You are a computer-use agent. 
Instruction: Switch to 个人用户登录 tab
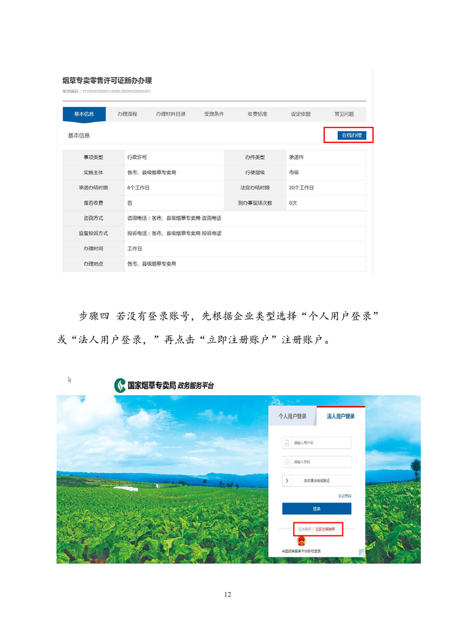coord(293,417)
